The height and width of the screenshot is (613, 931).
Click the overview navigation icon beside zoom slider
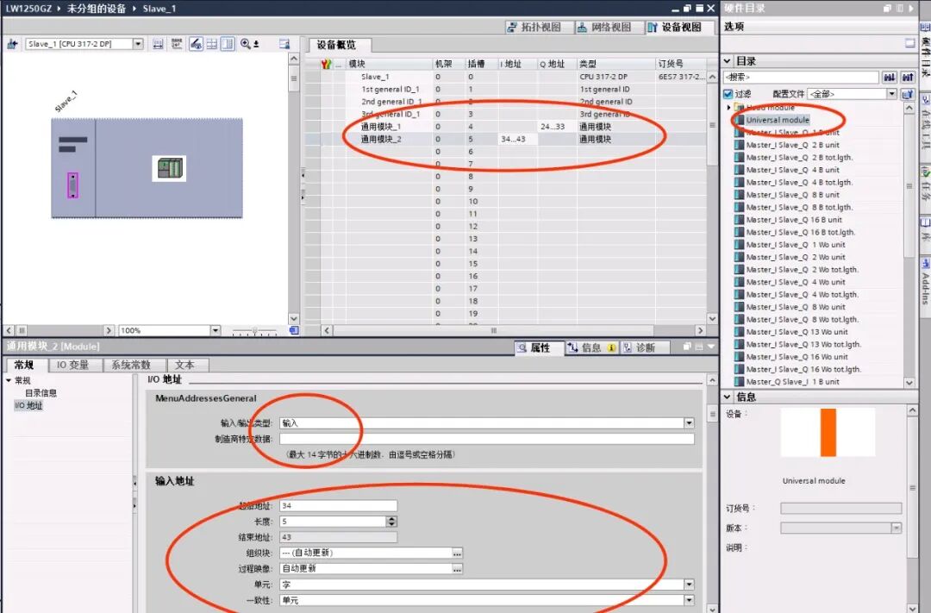294,330
